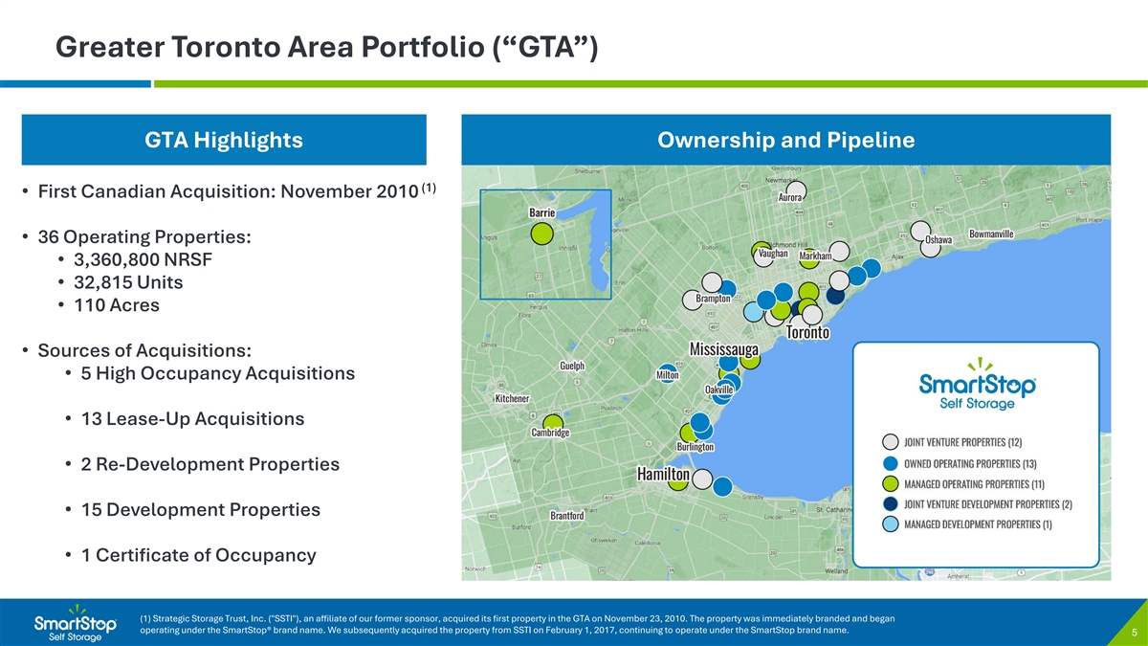Select the green marker above Cambridge label
1148x646 pixels.
[553, 422]
